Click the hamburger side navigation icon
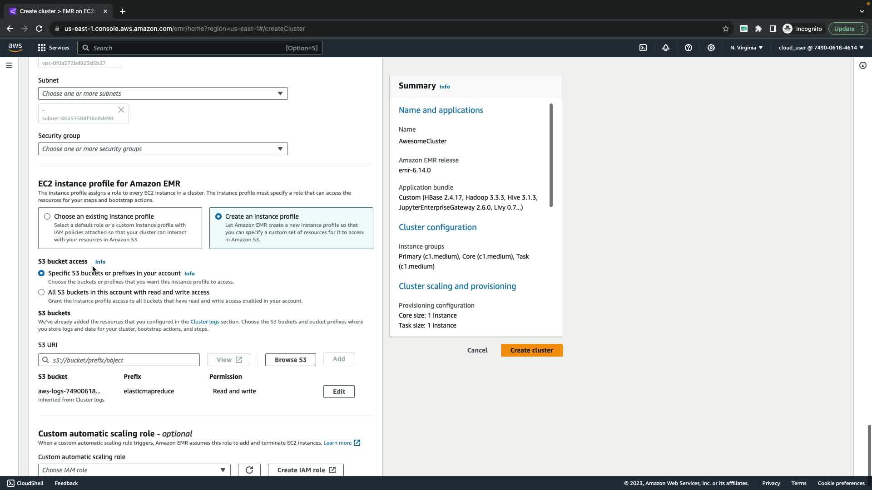The height and width of the screenshot is (490, 872). pos(9,65)
